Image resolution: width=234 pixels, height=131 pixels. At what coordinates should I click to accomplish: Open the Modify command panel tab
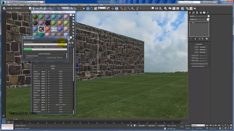click(193, 13)
